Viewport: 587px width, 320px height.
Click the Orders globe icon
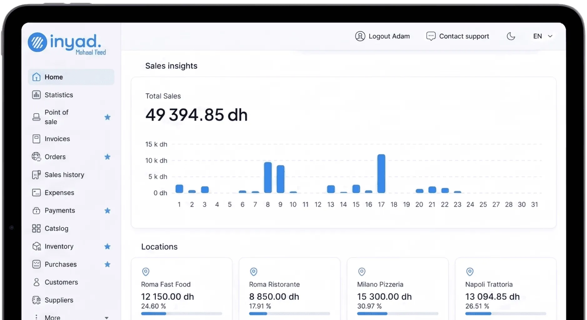click(x=36, y=157)
